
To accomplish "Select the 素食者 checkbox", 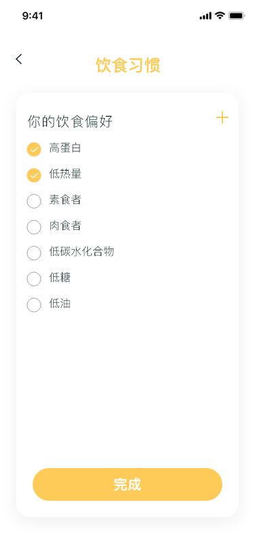I will tap(34, 201).
